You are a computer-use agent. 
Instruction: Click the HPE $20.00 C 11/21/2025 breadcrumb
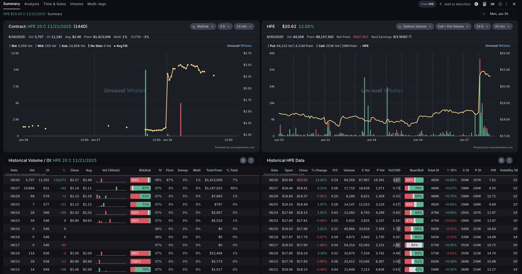24,14
